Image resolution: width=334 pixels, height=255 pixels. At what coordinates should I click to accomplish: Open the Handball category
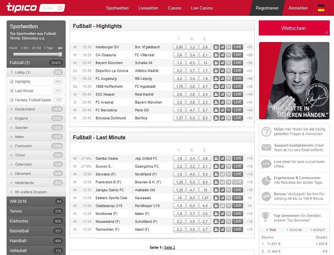pyautogui.click(x=36, y=241)
